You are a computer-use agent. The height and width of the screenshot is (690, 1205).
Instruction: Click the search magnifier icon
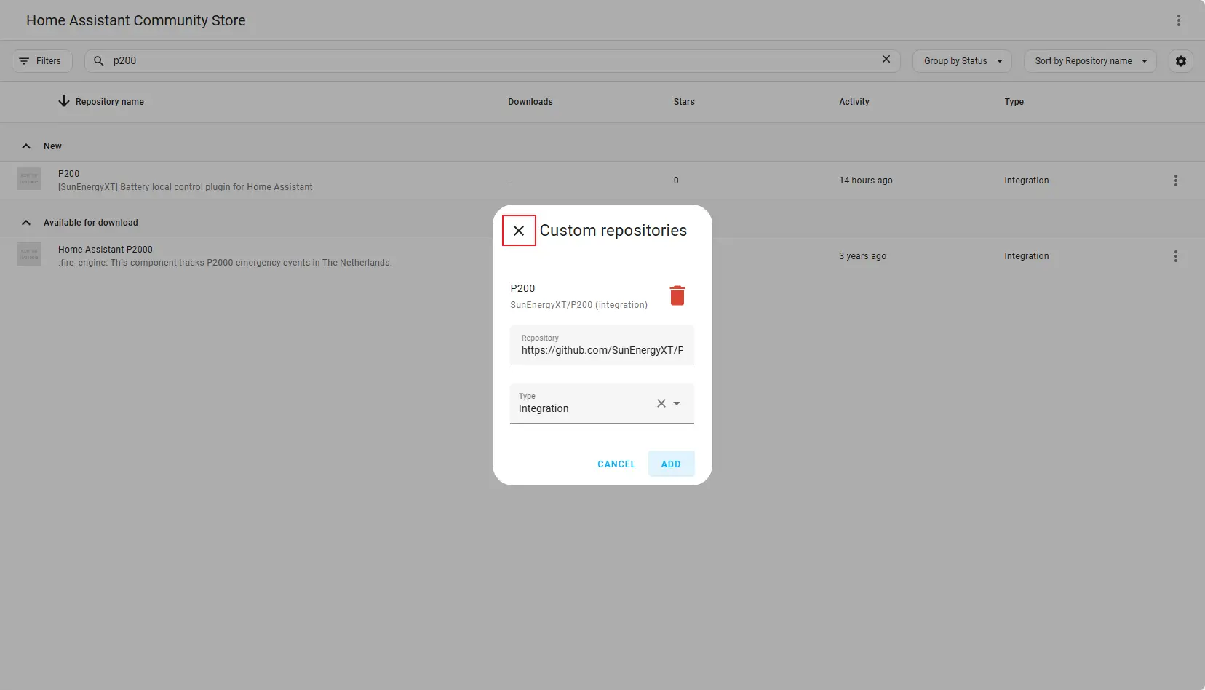[99, 61]
